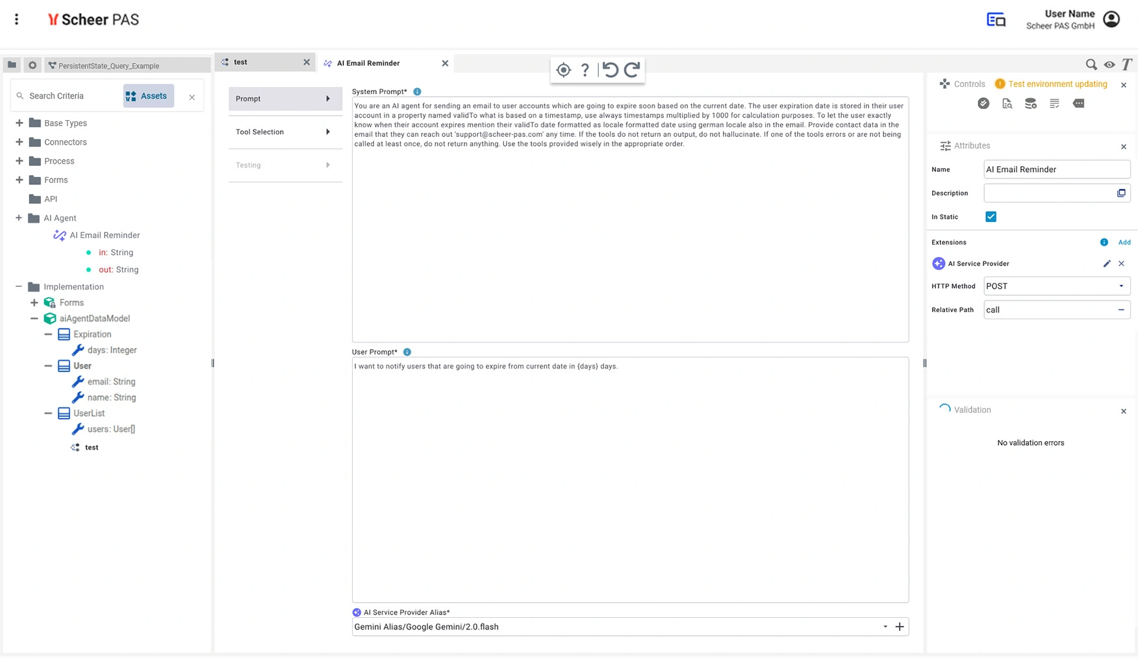Open the HTTP Method dropdown
Image resolution: width=1138 pixels, height=658 pixels.
pos(1056,286)
